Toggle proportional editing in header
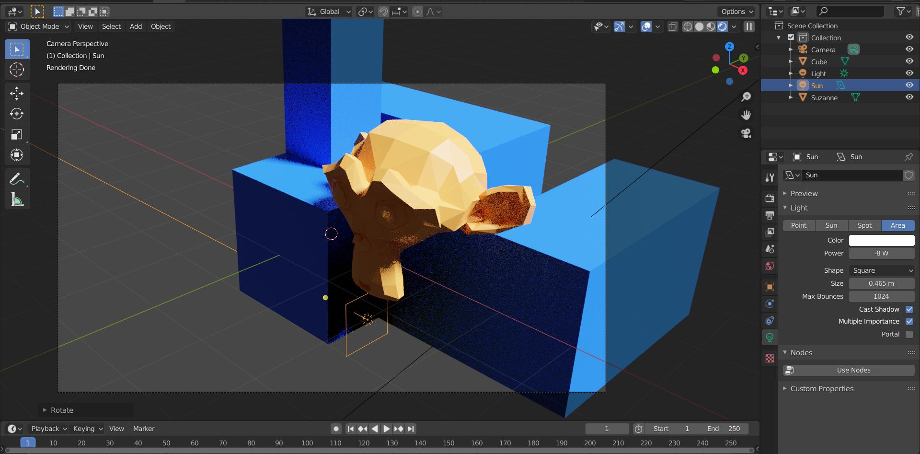920x454 pixels. (x=418, y=12)
